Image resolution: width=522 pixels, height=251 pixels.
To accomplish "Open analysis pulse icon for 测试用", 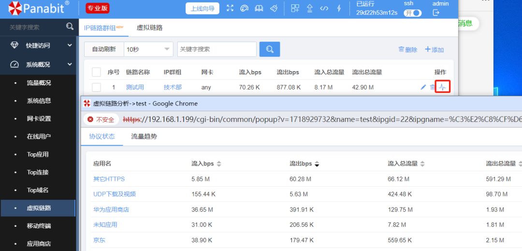I will tap(442, 87).
